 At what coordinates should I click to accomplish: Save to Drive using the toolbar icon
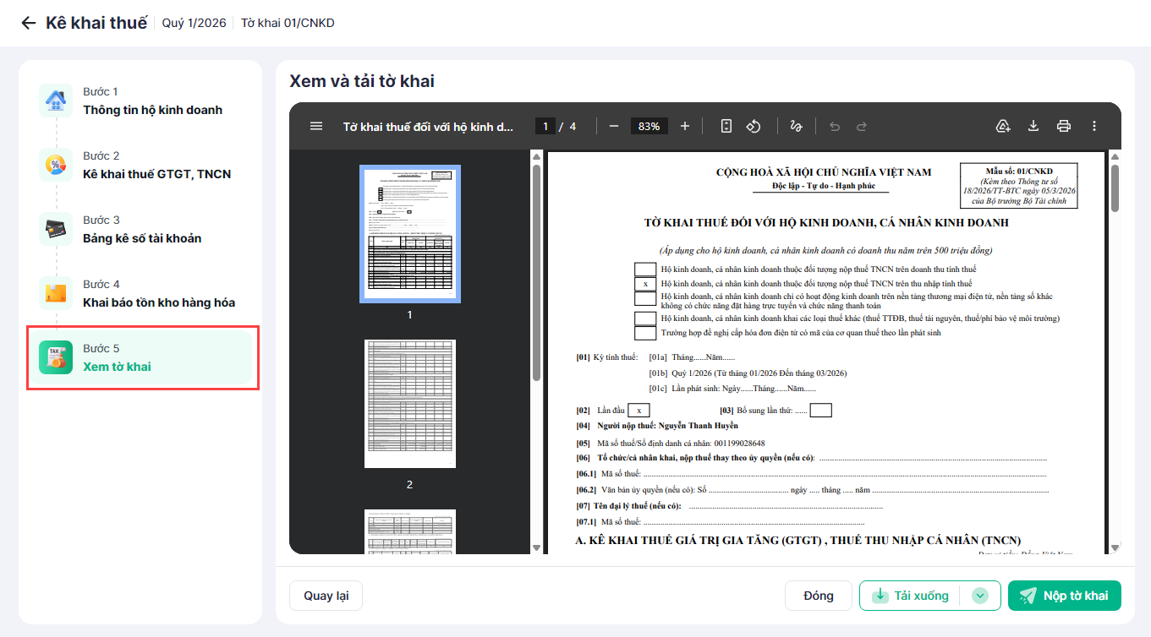pos(1003,126)
